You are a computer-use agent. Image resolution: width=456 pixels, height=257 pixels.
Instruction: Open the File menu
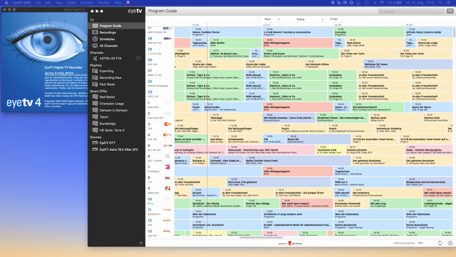(x=38, y=3)
